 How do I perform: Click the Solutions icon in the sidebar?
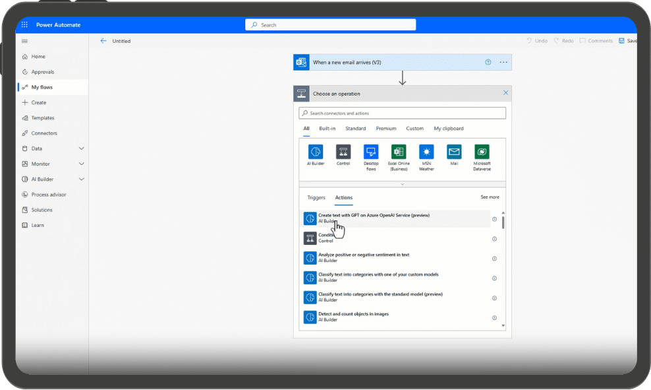tap(25, 210)
